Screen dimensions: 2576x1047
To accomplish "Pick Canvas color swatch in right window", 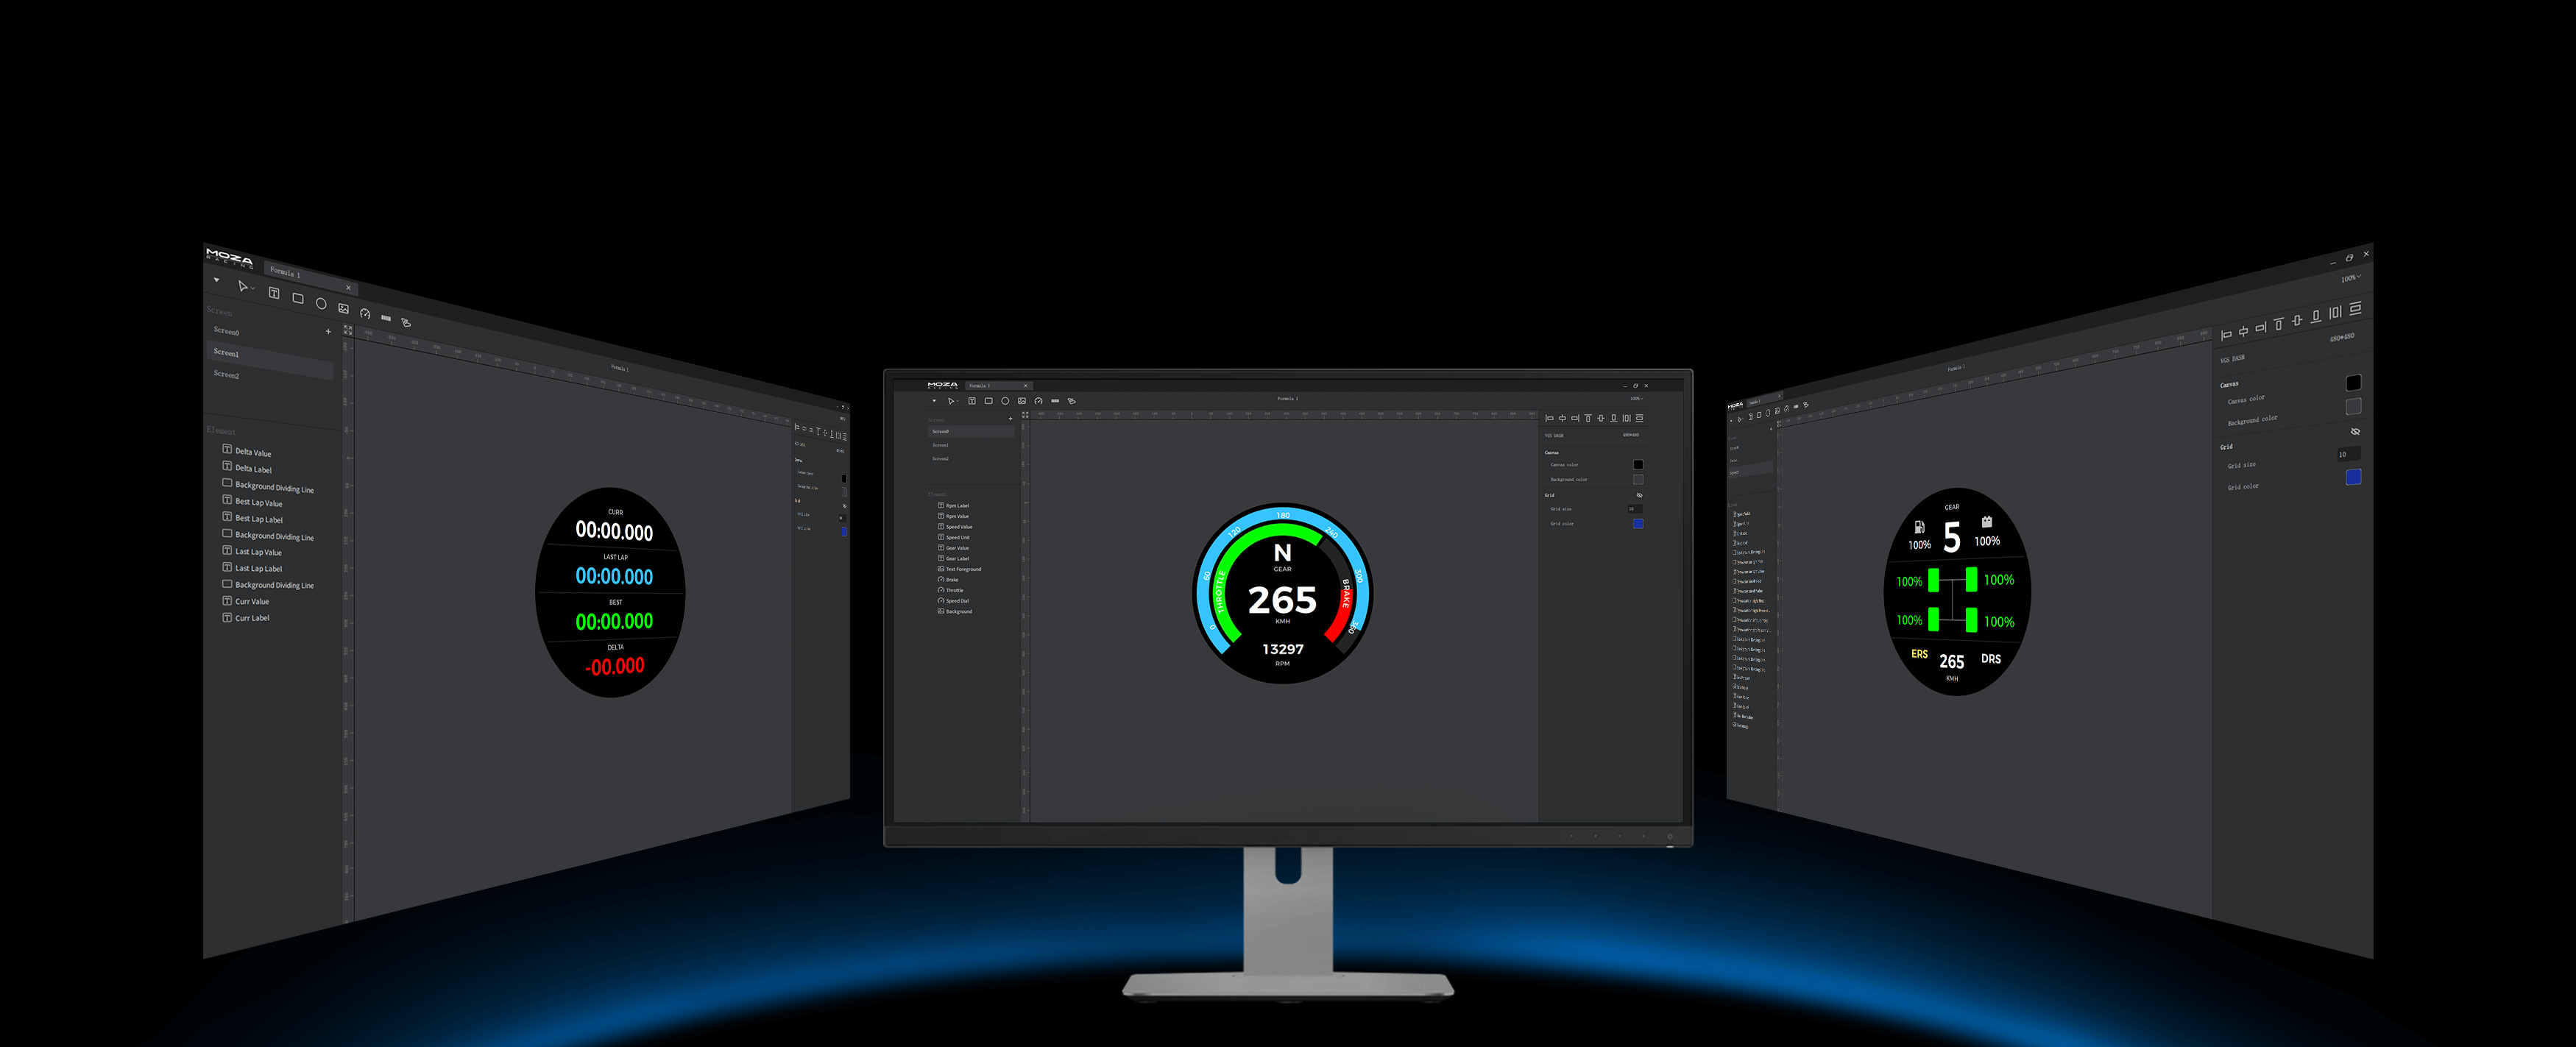I will click(x=2353, y=383).
